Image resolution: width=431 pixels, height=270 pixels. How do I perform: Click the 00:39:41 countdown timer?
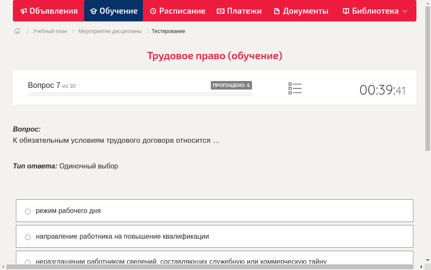(382, 90)
